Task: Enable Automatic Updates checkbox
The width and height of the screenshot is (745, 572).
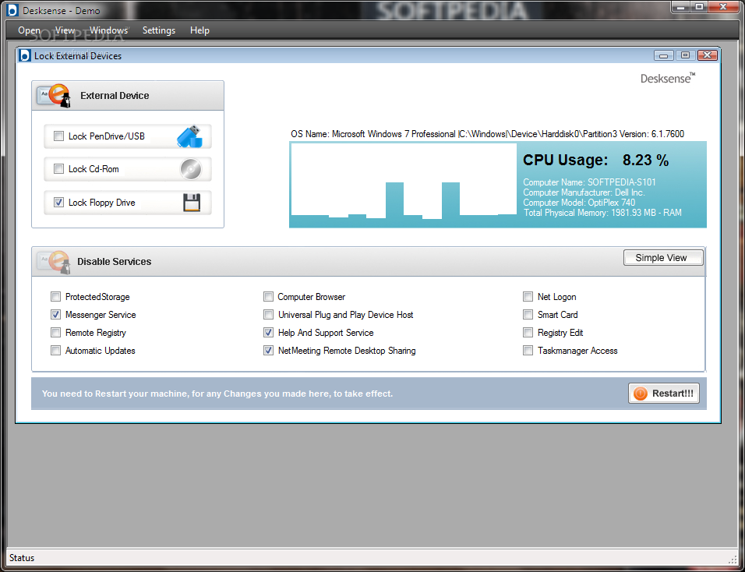Action: point(55,351)
